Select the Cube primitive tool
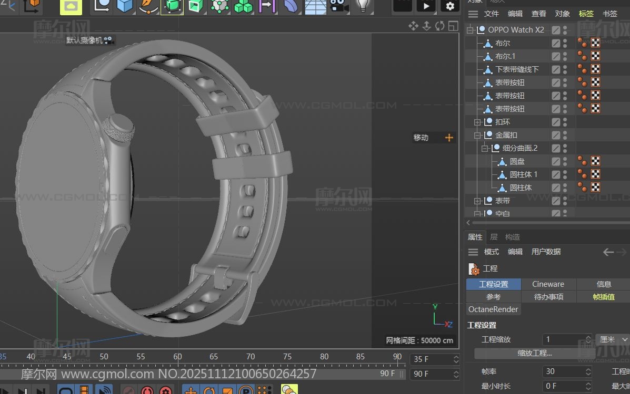 pyautogui.click(x=125, y=6)
